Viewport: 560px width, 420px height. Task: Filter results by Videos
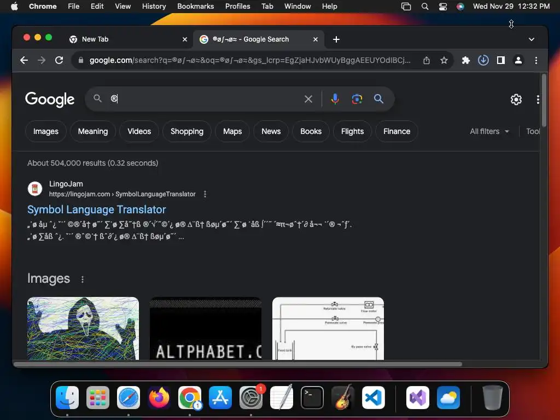[x=139, y=131]
